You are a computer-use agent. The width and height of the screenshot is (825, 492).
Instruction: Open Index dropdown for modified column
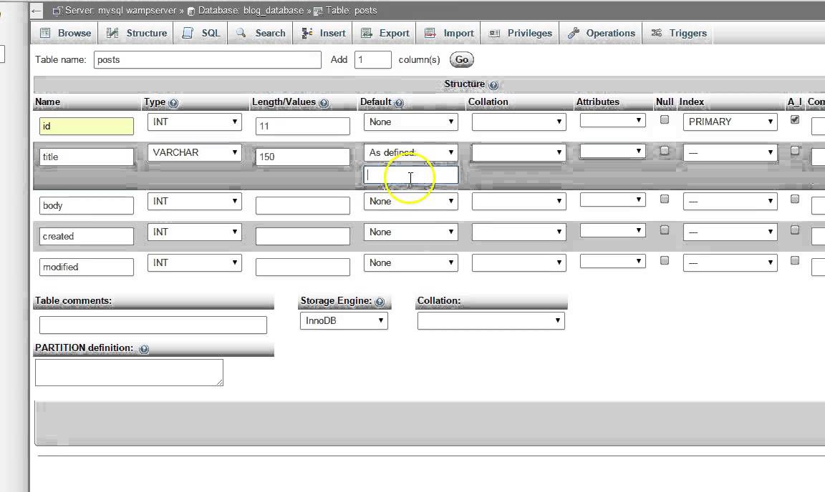[x=730, y=263]
